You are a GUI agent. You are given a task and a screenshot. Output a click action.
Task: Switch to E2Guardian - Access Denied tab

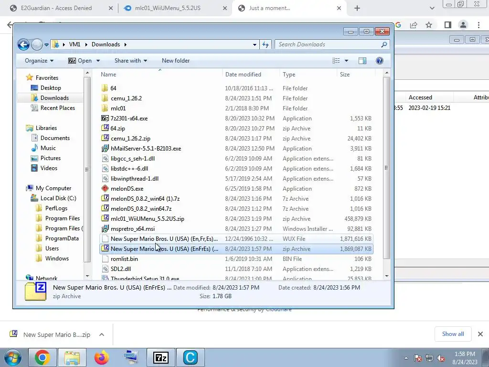coord(56,8)
